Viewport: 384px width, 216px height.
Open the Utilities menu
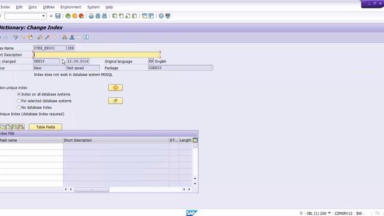tap(49, 7)
